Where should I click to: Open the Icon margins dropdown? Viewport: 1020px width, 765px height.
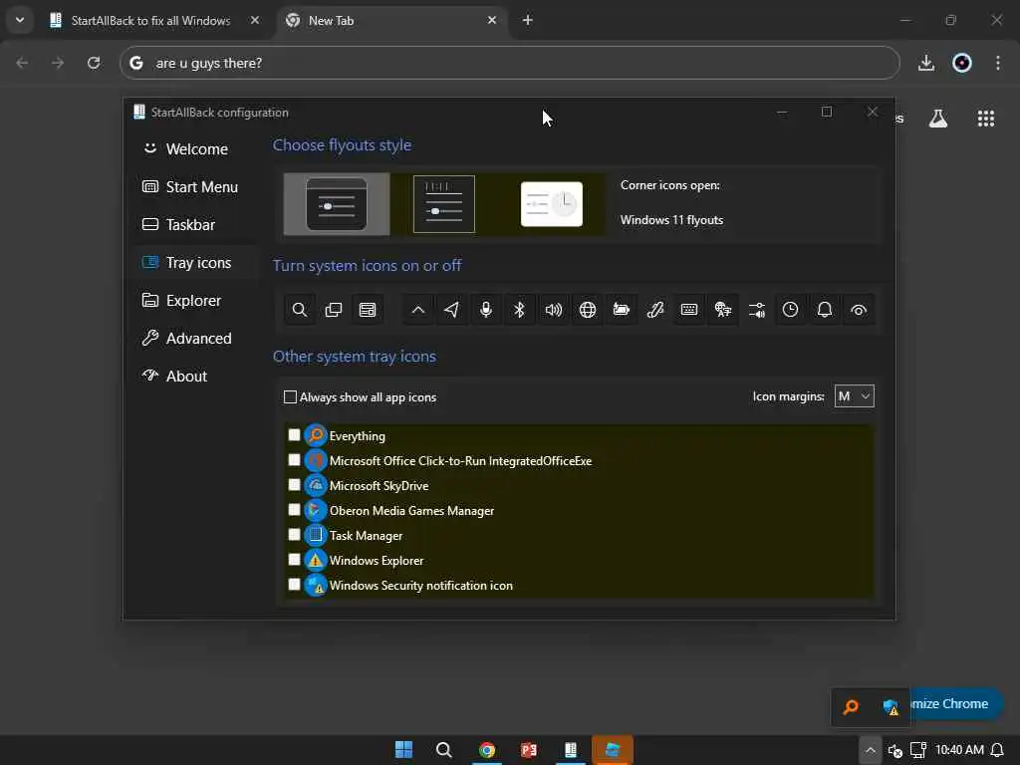pyautogui.click(x=854, y=396)
